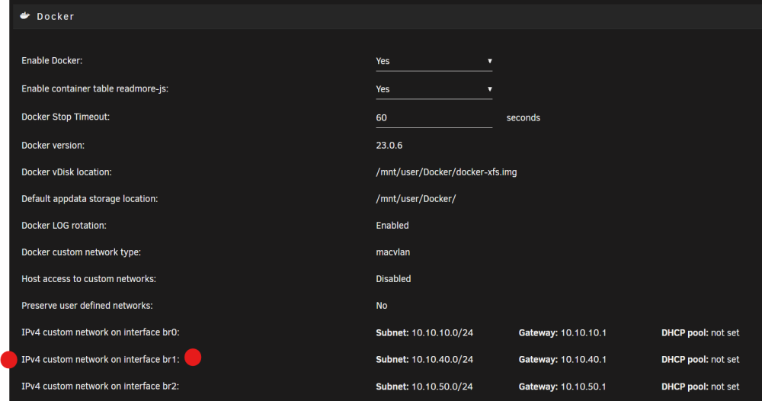Click br1 subnet 10.10.40.0/24

coord(442,360)
